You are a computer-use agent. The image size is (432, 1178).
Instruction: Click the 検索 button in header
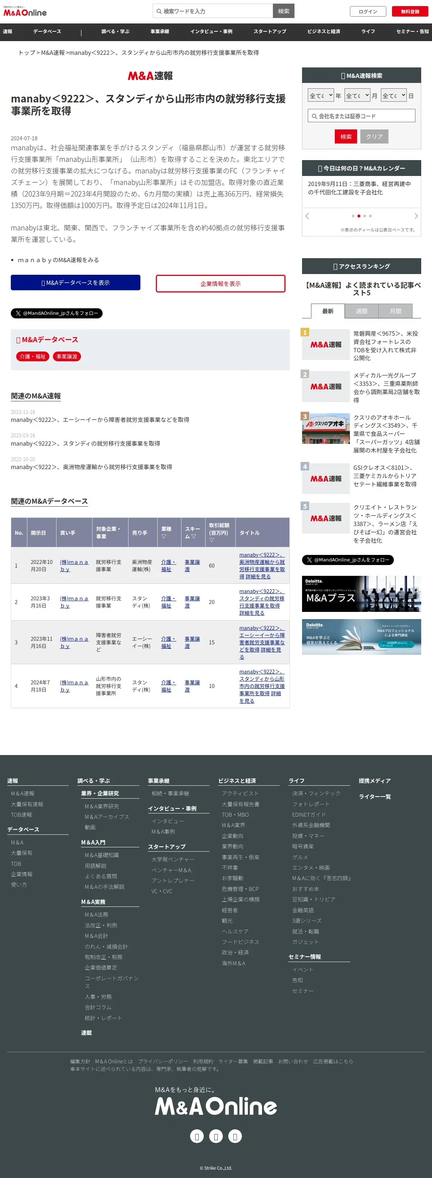click(x=284, y=11)
